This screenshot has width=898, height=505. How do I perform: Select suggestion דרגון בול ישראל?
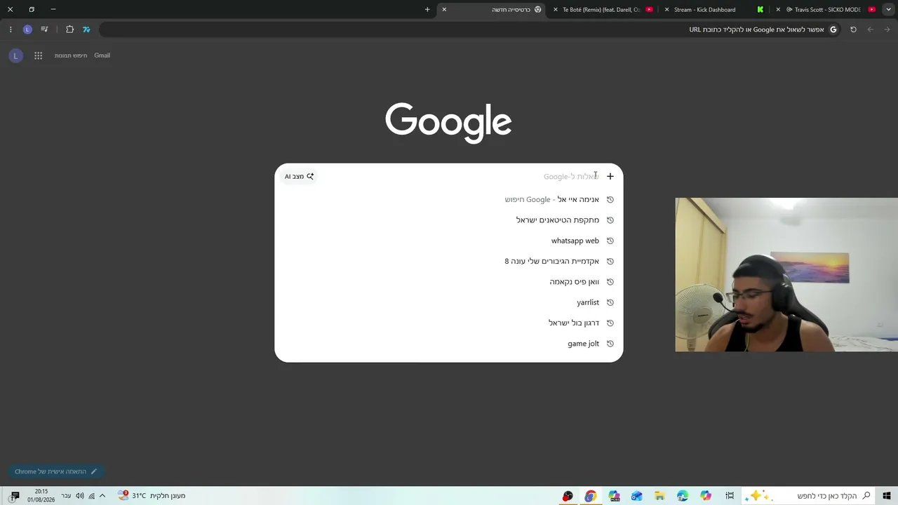(x=449, y=323)
